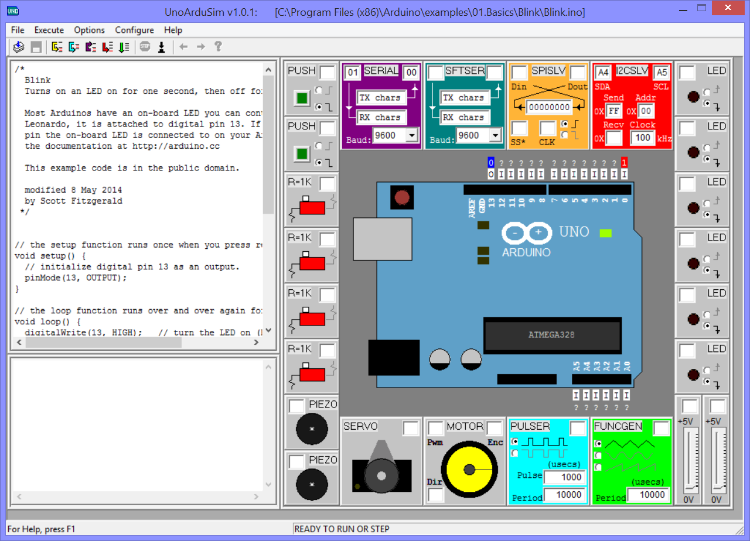This screenshot has width=750, height=541.
Task: Open the SFTSER Baud rate dropdown
Action: 495,135
